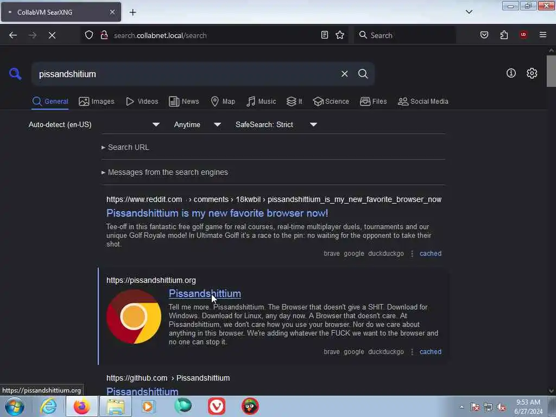Submit search with magnifier button
This screenshot has height=417, width=556.
[x=363, y=74]
